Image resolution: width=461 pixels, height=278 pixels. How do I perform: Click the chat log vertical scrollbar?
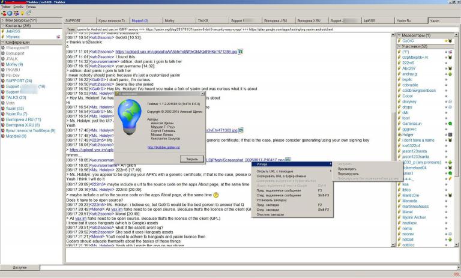(x=393, y=140)
